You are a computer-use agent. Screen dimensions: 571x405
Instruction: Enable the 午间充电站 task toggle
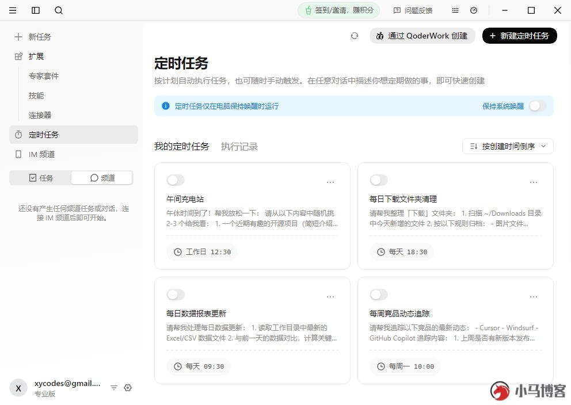click(176, 180)
